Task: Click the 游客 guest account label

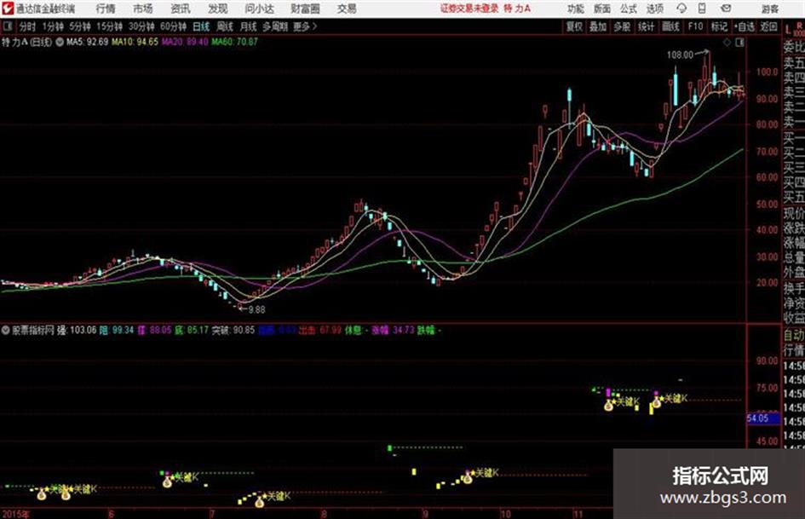Action: click(770, 9)
